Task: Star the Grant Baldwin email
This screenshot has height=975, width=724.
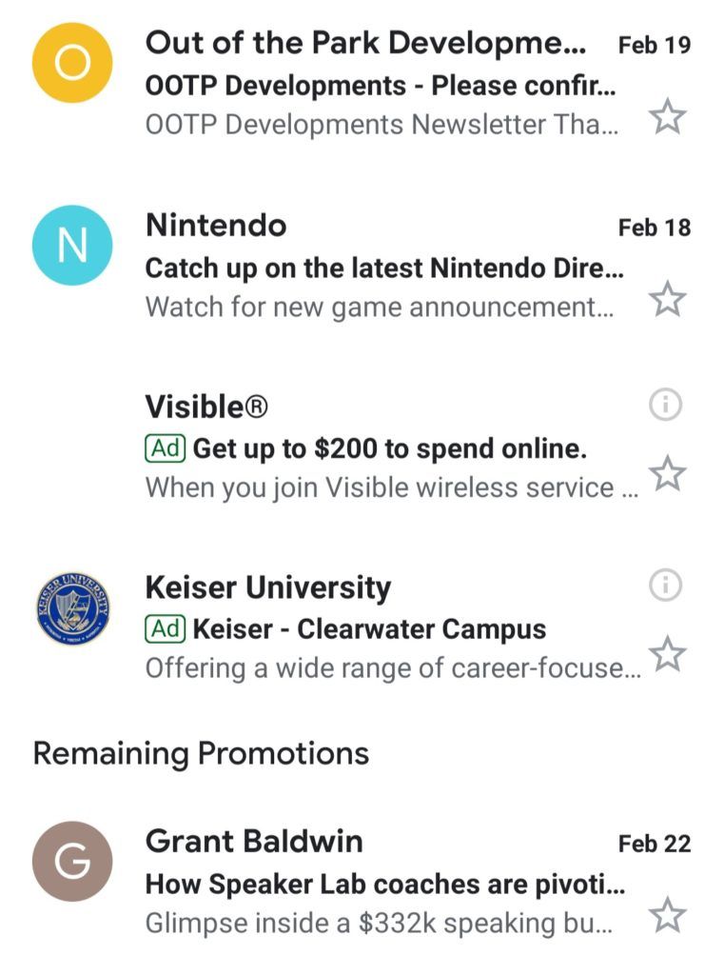Action: tap(668, 915)
